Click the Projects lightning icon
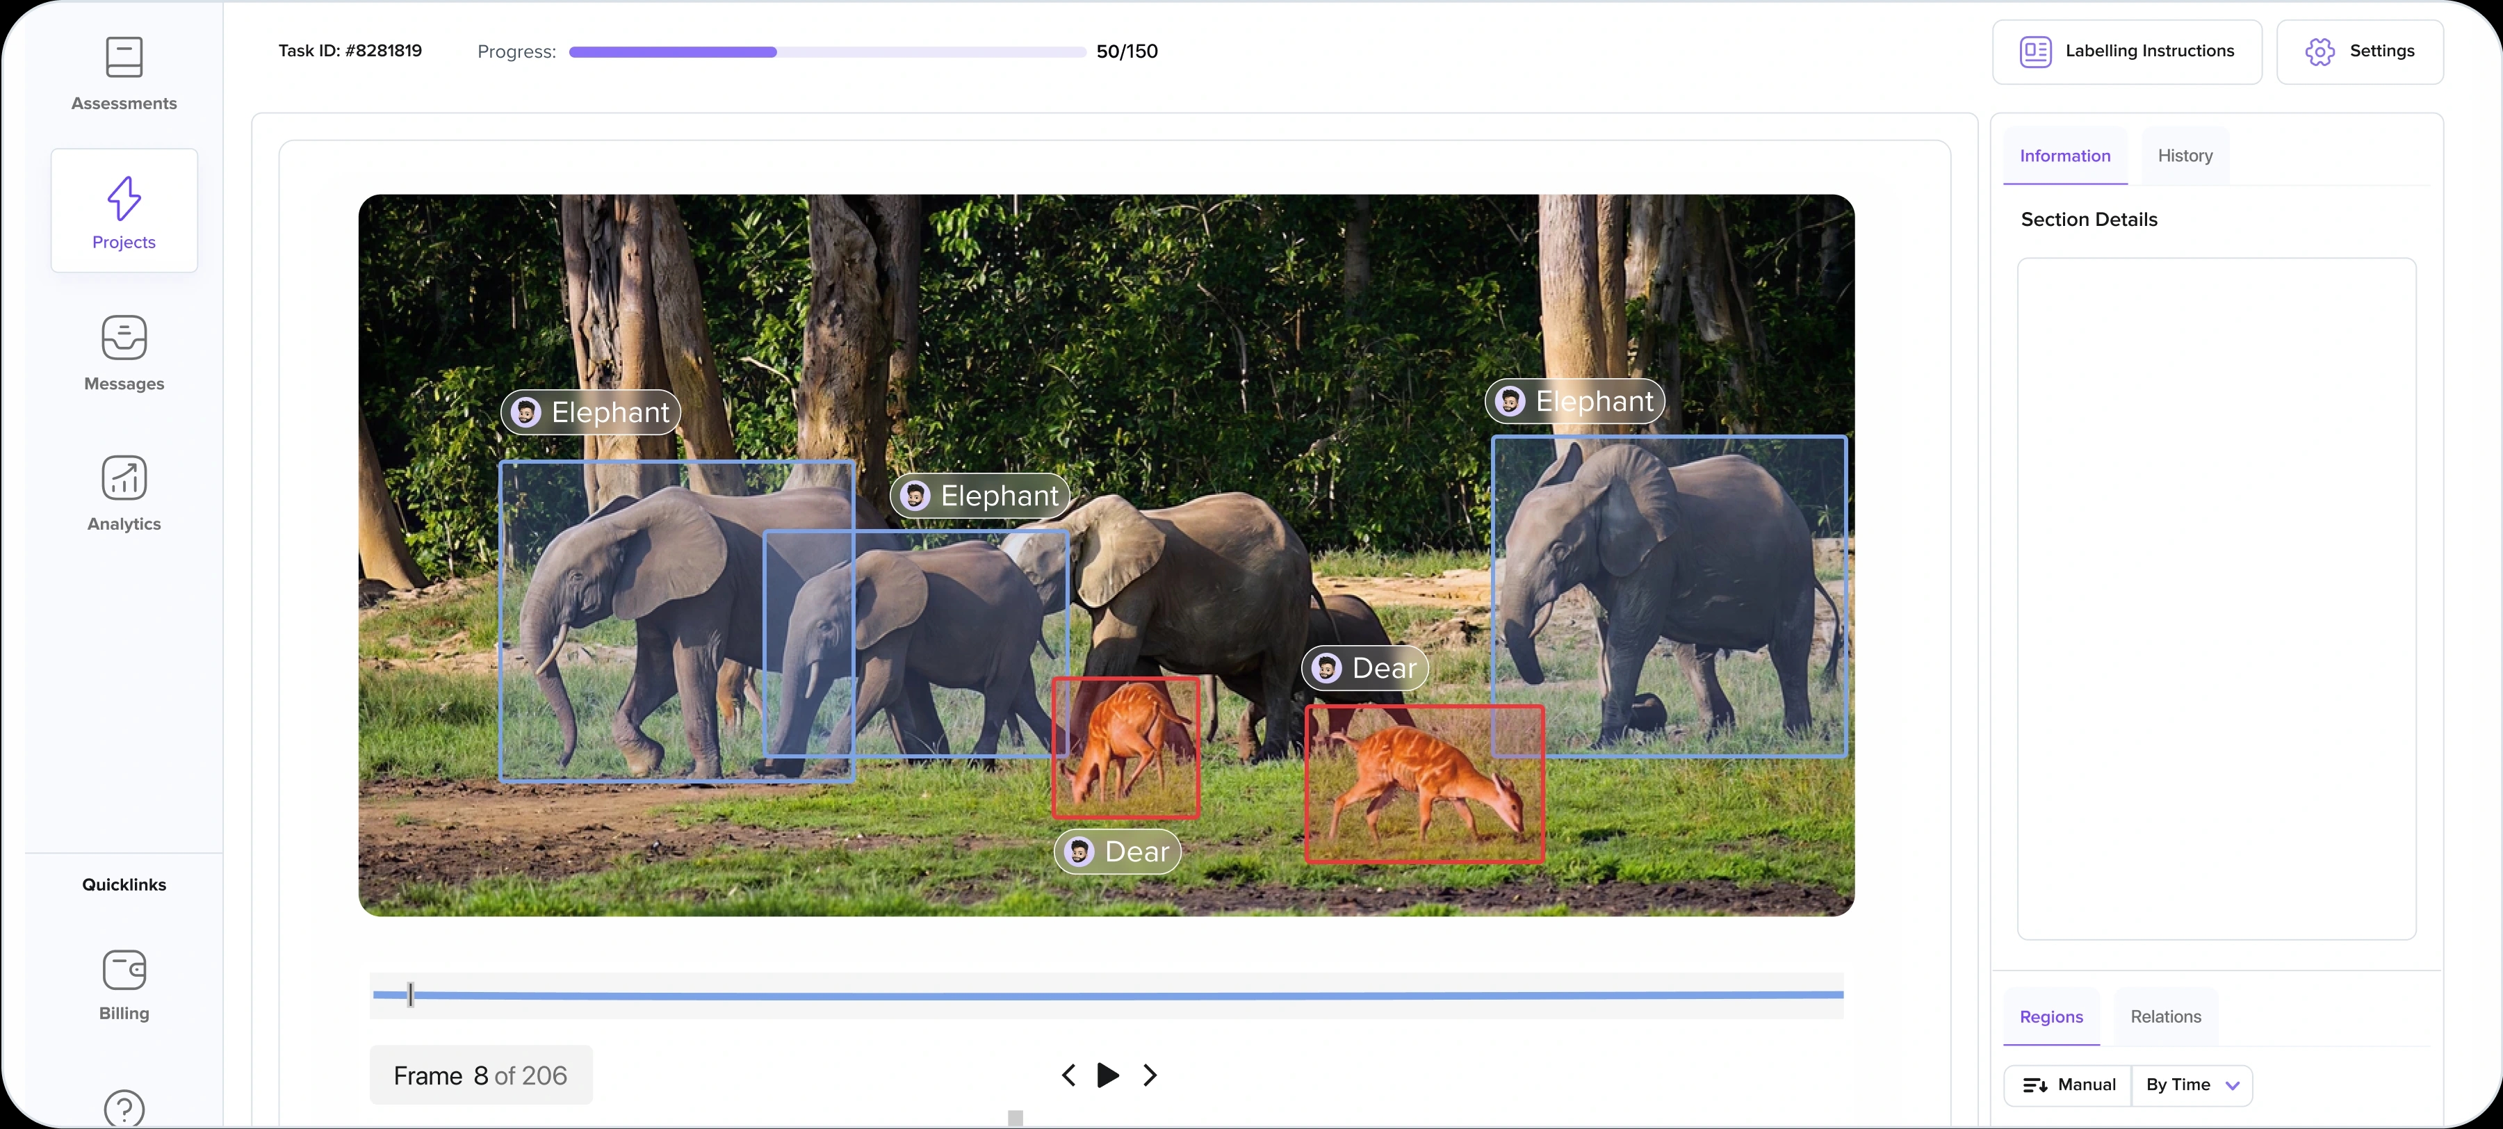The image size is (2503, 1129). pos(124,198)
